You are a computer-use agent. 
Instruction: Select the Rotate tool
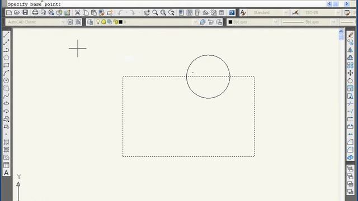(350, 80)
